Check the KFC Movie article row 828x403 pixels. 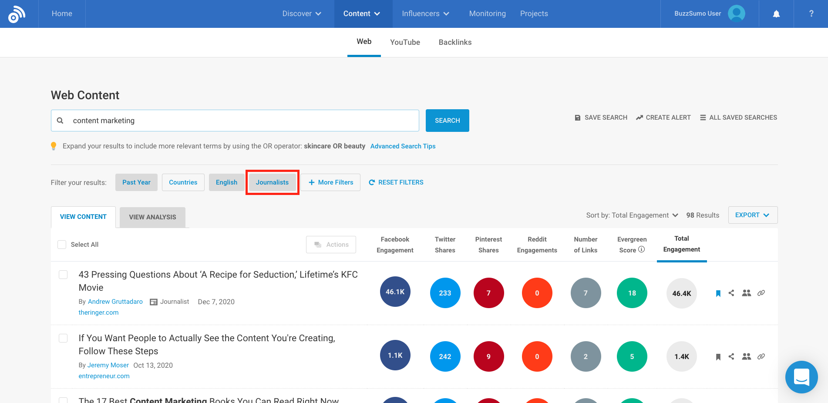(x=63, y=275)
